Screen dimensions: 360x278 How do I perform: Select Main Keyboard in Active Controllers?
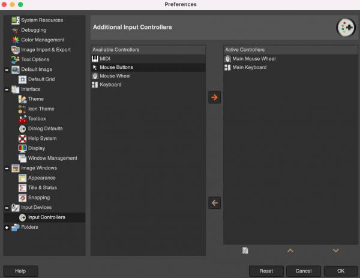(290, 67)
